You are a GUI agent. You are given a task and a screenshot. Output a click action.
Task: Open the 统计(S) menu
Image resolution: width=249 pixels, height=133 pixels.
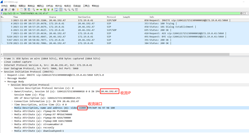pyautogui.click(x=59, y=6)
